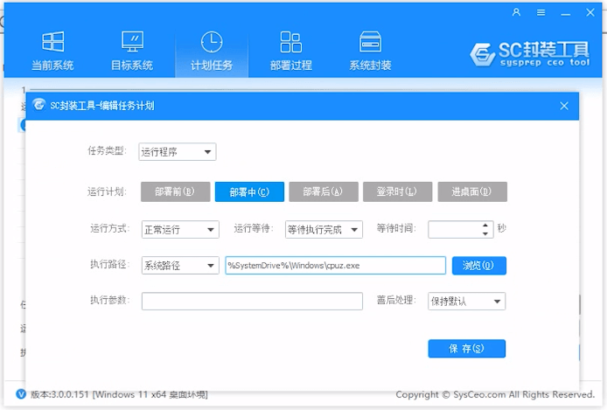Screen dimensions: 607x410
Task: Close the 编辑任务计划 dialog
Action: 564,106
